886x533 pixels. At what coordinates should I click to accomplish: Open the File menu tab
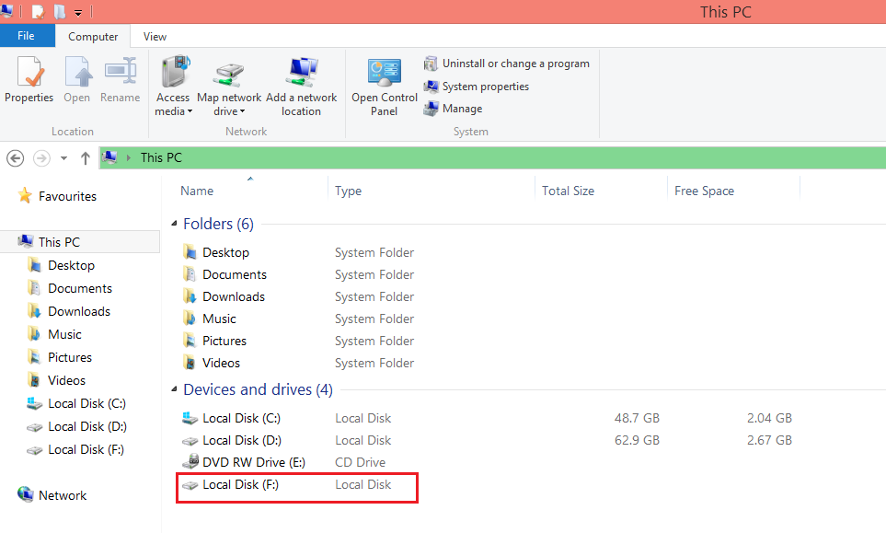click(x=27, y=36)
